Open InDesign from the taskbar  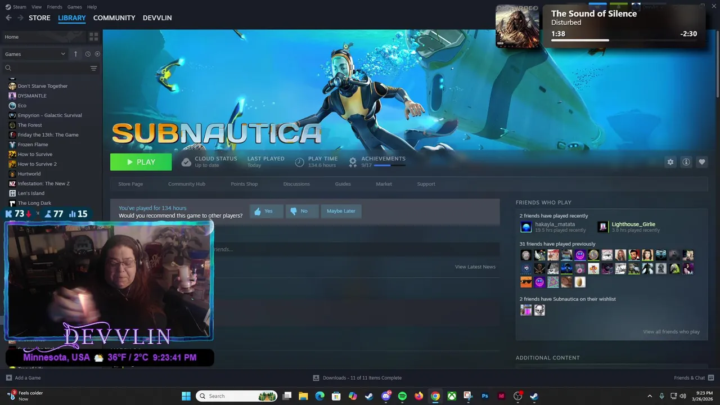point(501,396)
